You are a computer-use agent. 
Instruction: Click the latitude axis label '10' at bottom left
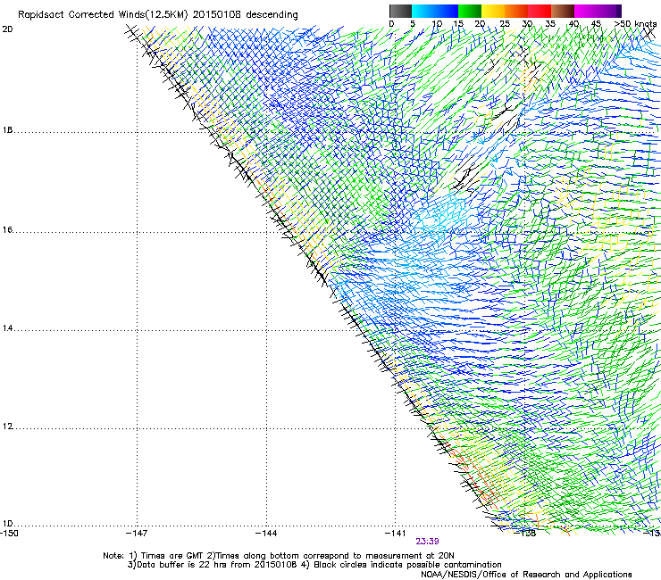pos(7,524)
